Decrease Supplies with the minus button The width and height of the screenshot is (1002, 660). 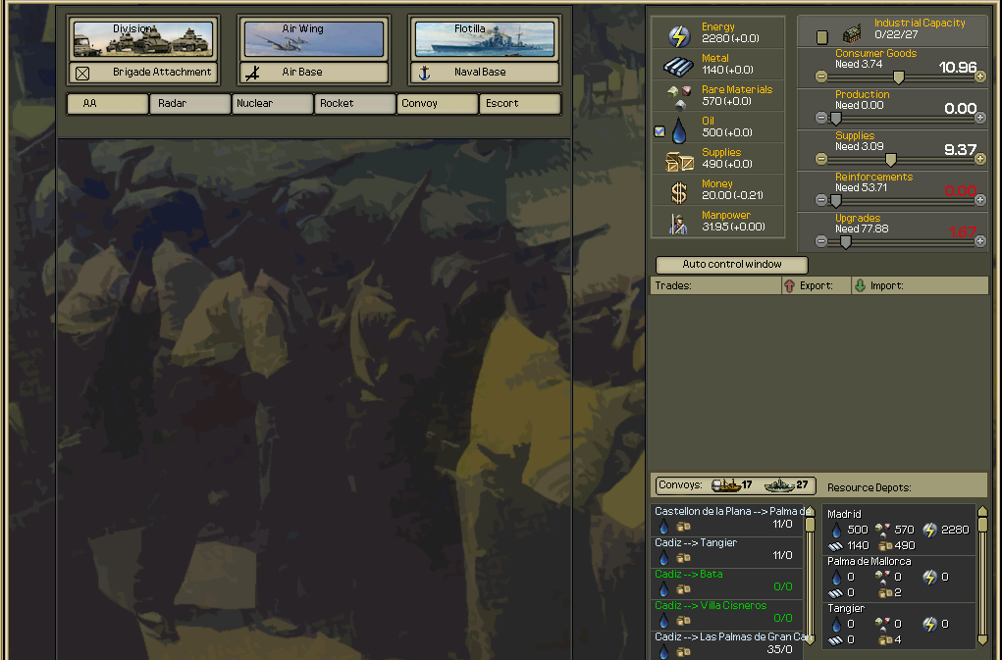pyautogui.click(x=821, y=159)
